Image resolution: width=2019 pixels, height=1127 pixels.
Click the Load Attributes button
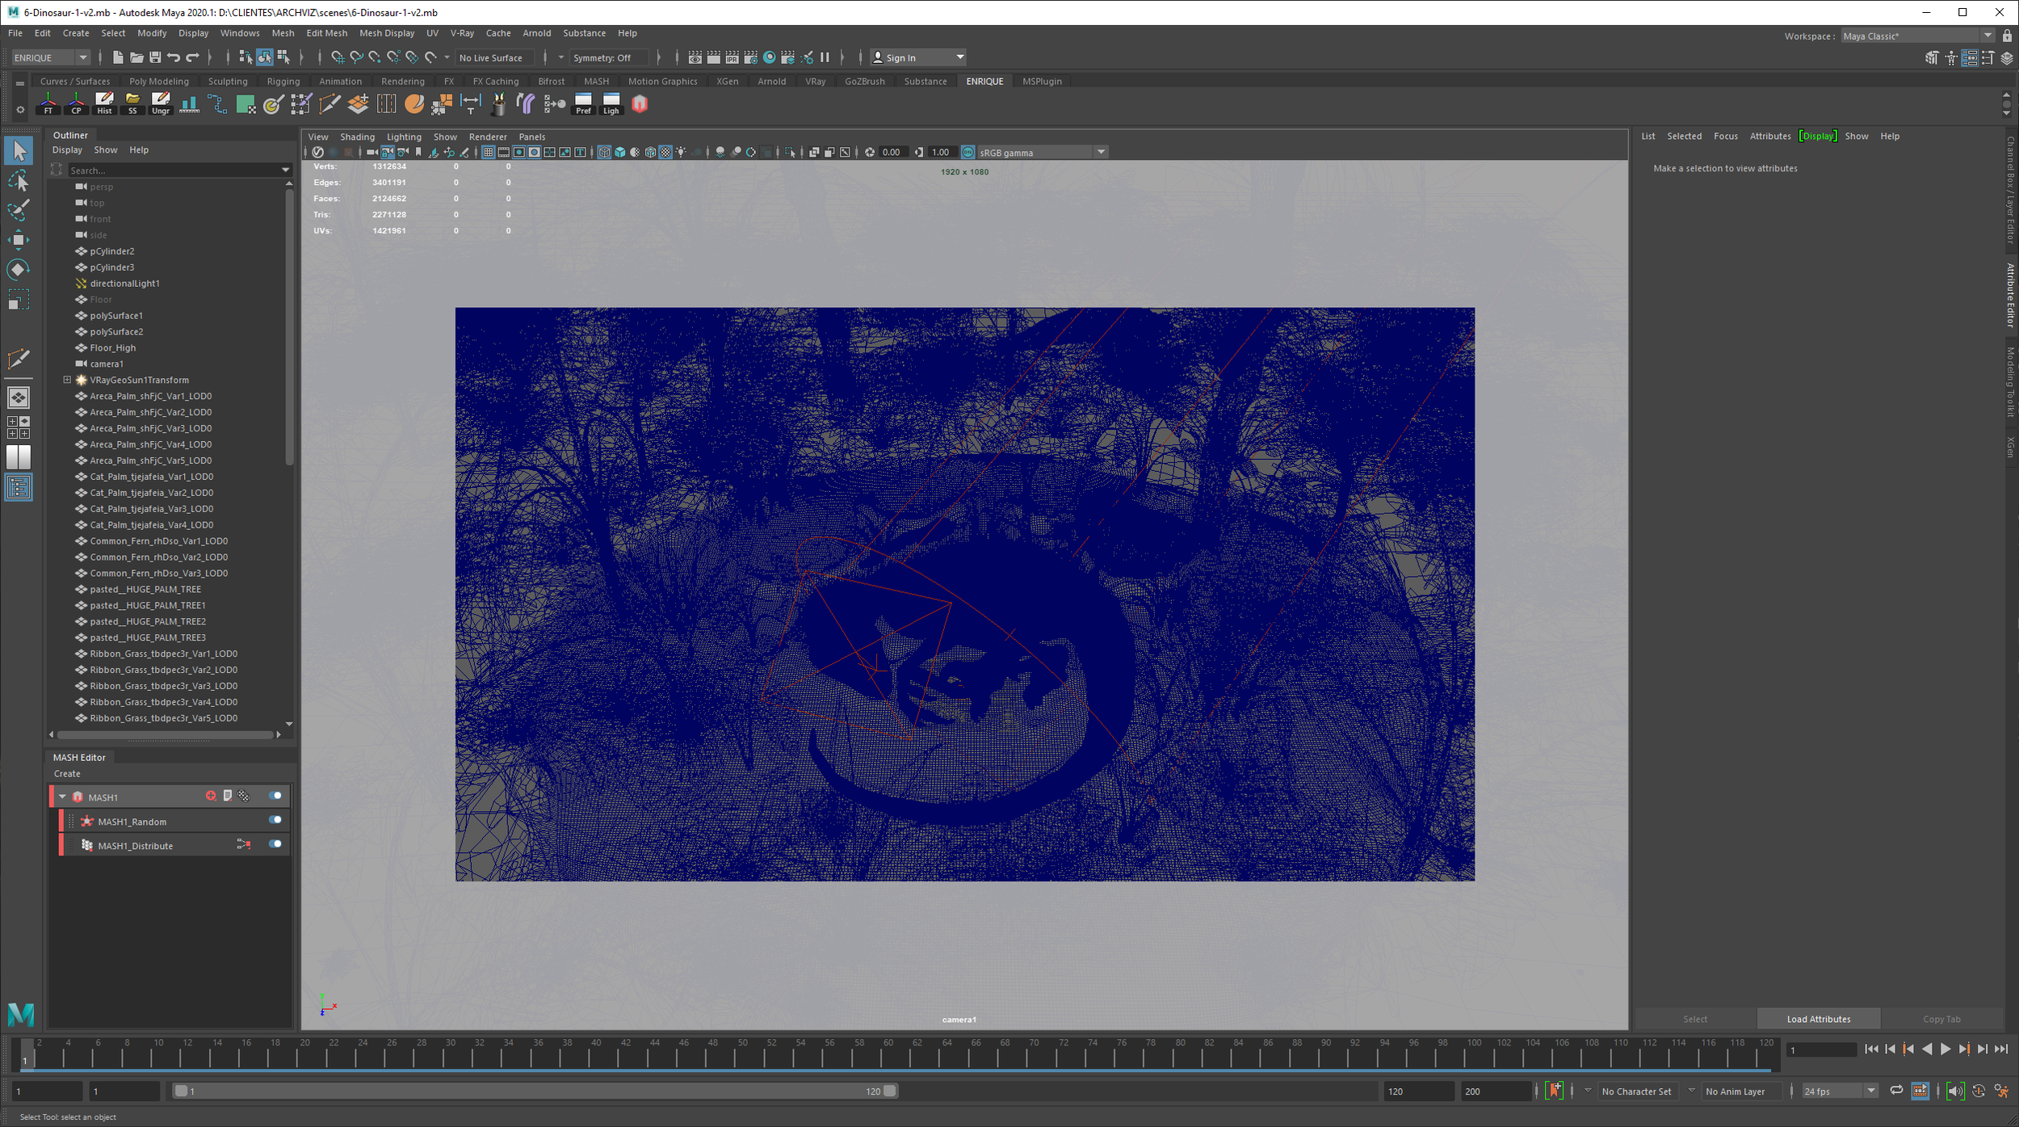[x=1818, y=1019]
